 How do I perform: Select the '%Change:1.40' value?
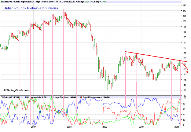point(98,2)
